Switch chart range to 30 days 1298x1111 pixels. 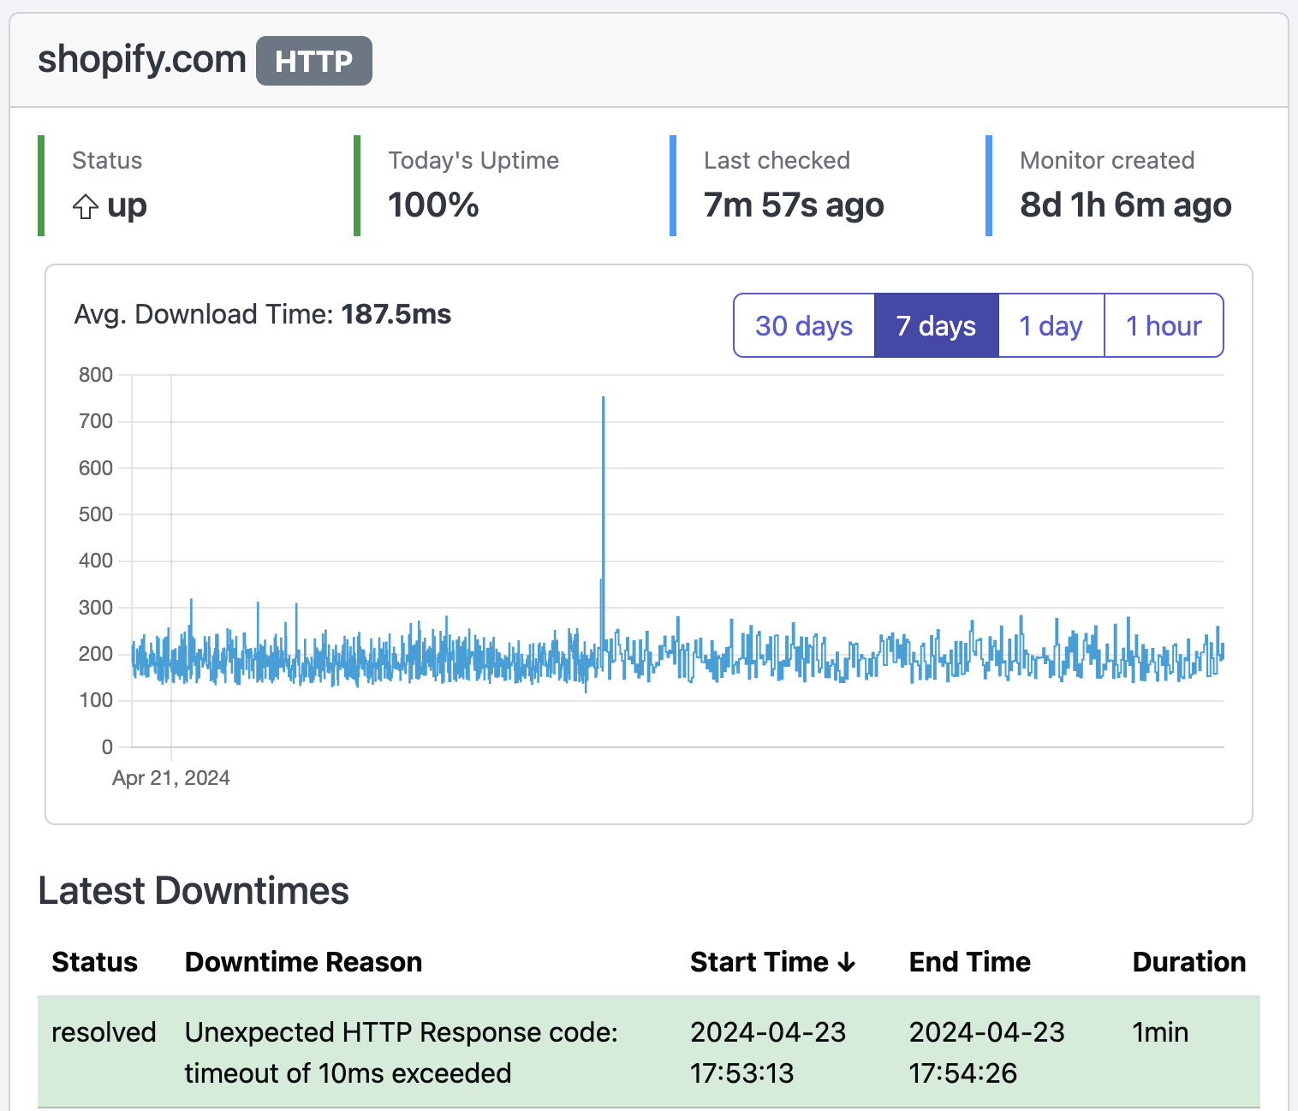(804, 325)
